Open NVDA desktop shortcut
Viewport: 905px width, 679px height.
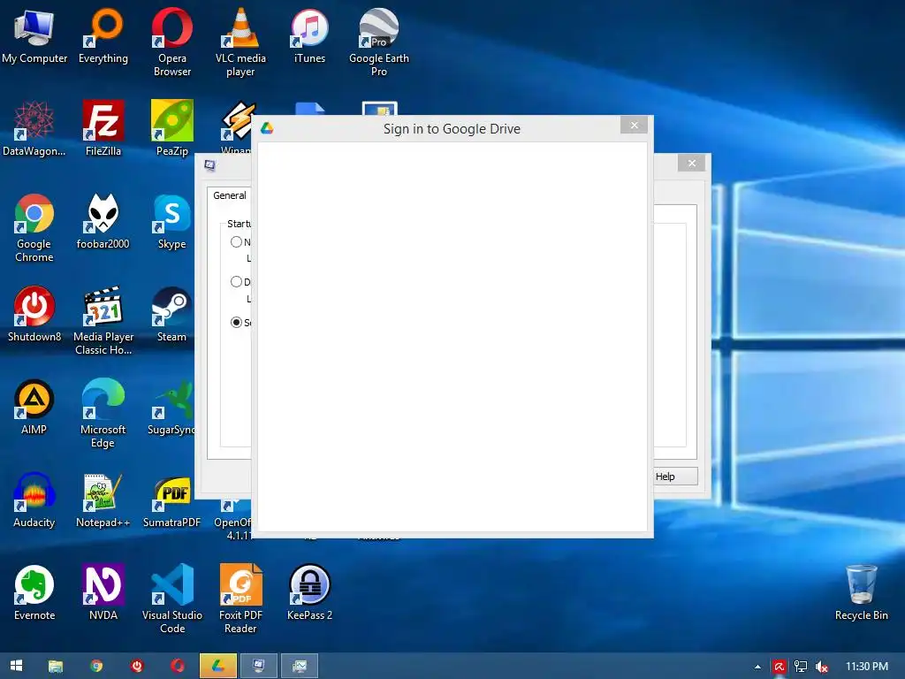tap(103, 593)
